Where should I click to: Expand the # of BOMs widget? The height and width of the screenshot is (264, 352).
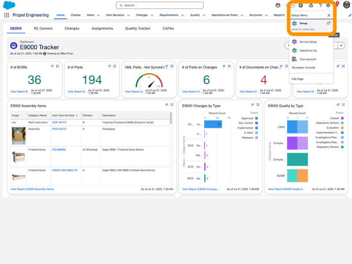(x=58, y=66)
